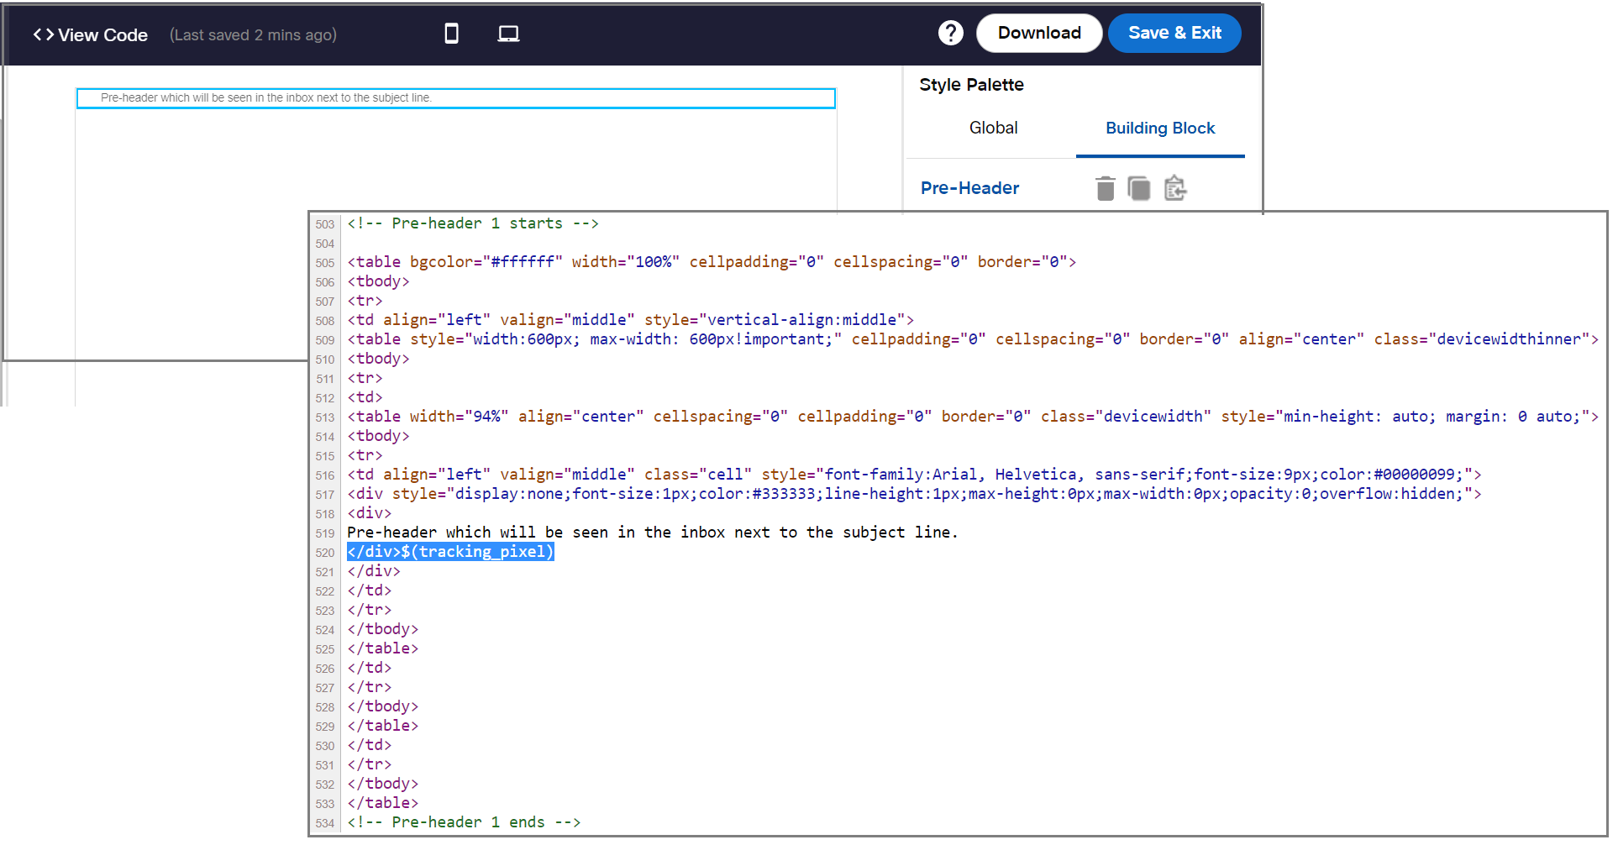Viewport: 1618px width, 845px height.
Task: Click the pre-header text on code line 519
Action: 653,533
